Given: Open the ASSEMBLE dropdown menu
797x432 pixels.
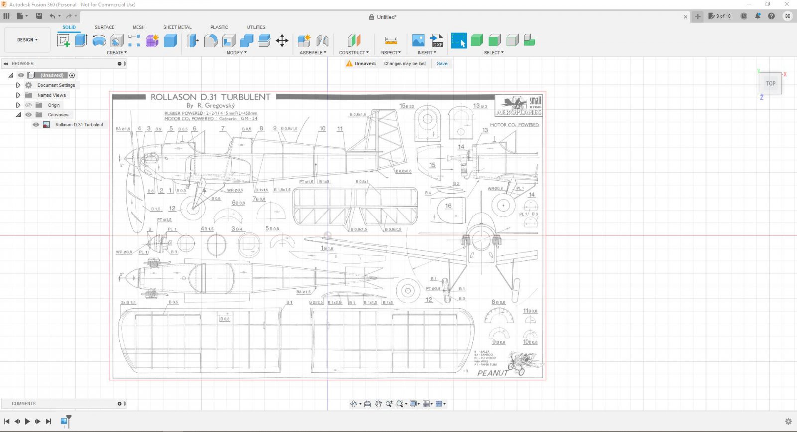Looking at the screenshot, I should pos(313,52).
